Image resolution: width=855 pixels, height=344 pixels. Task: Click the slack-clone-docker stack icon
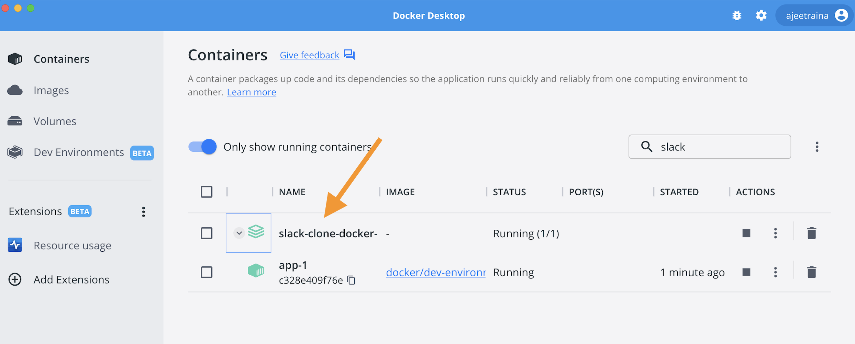point(256,232)
